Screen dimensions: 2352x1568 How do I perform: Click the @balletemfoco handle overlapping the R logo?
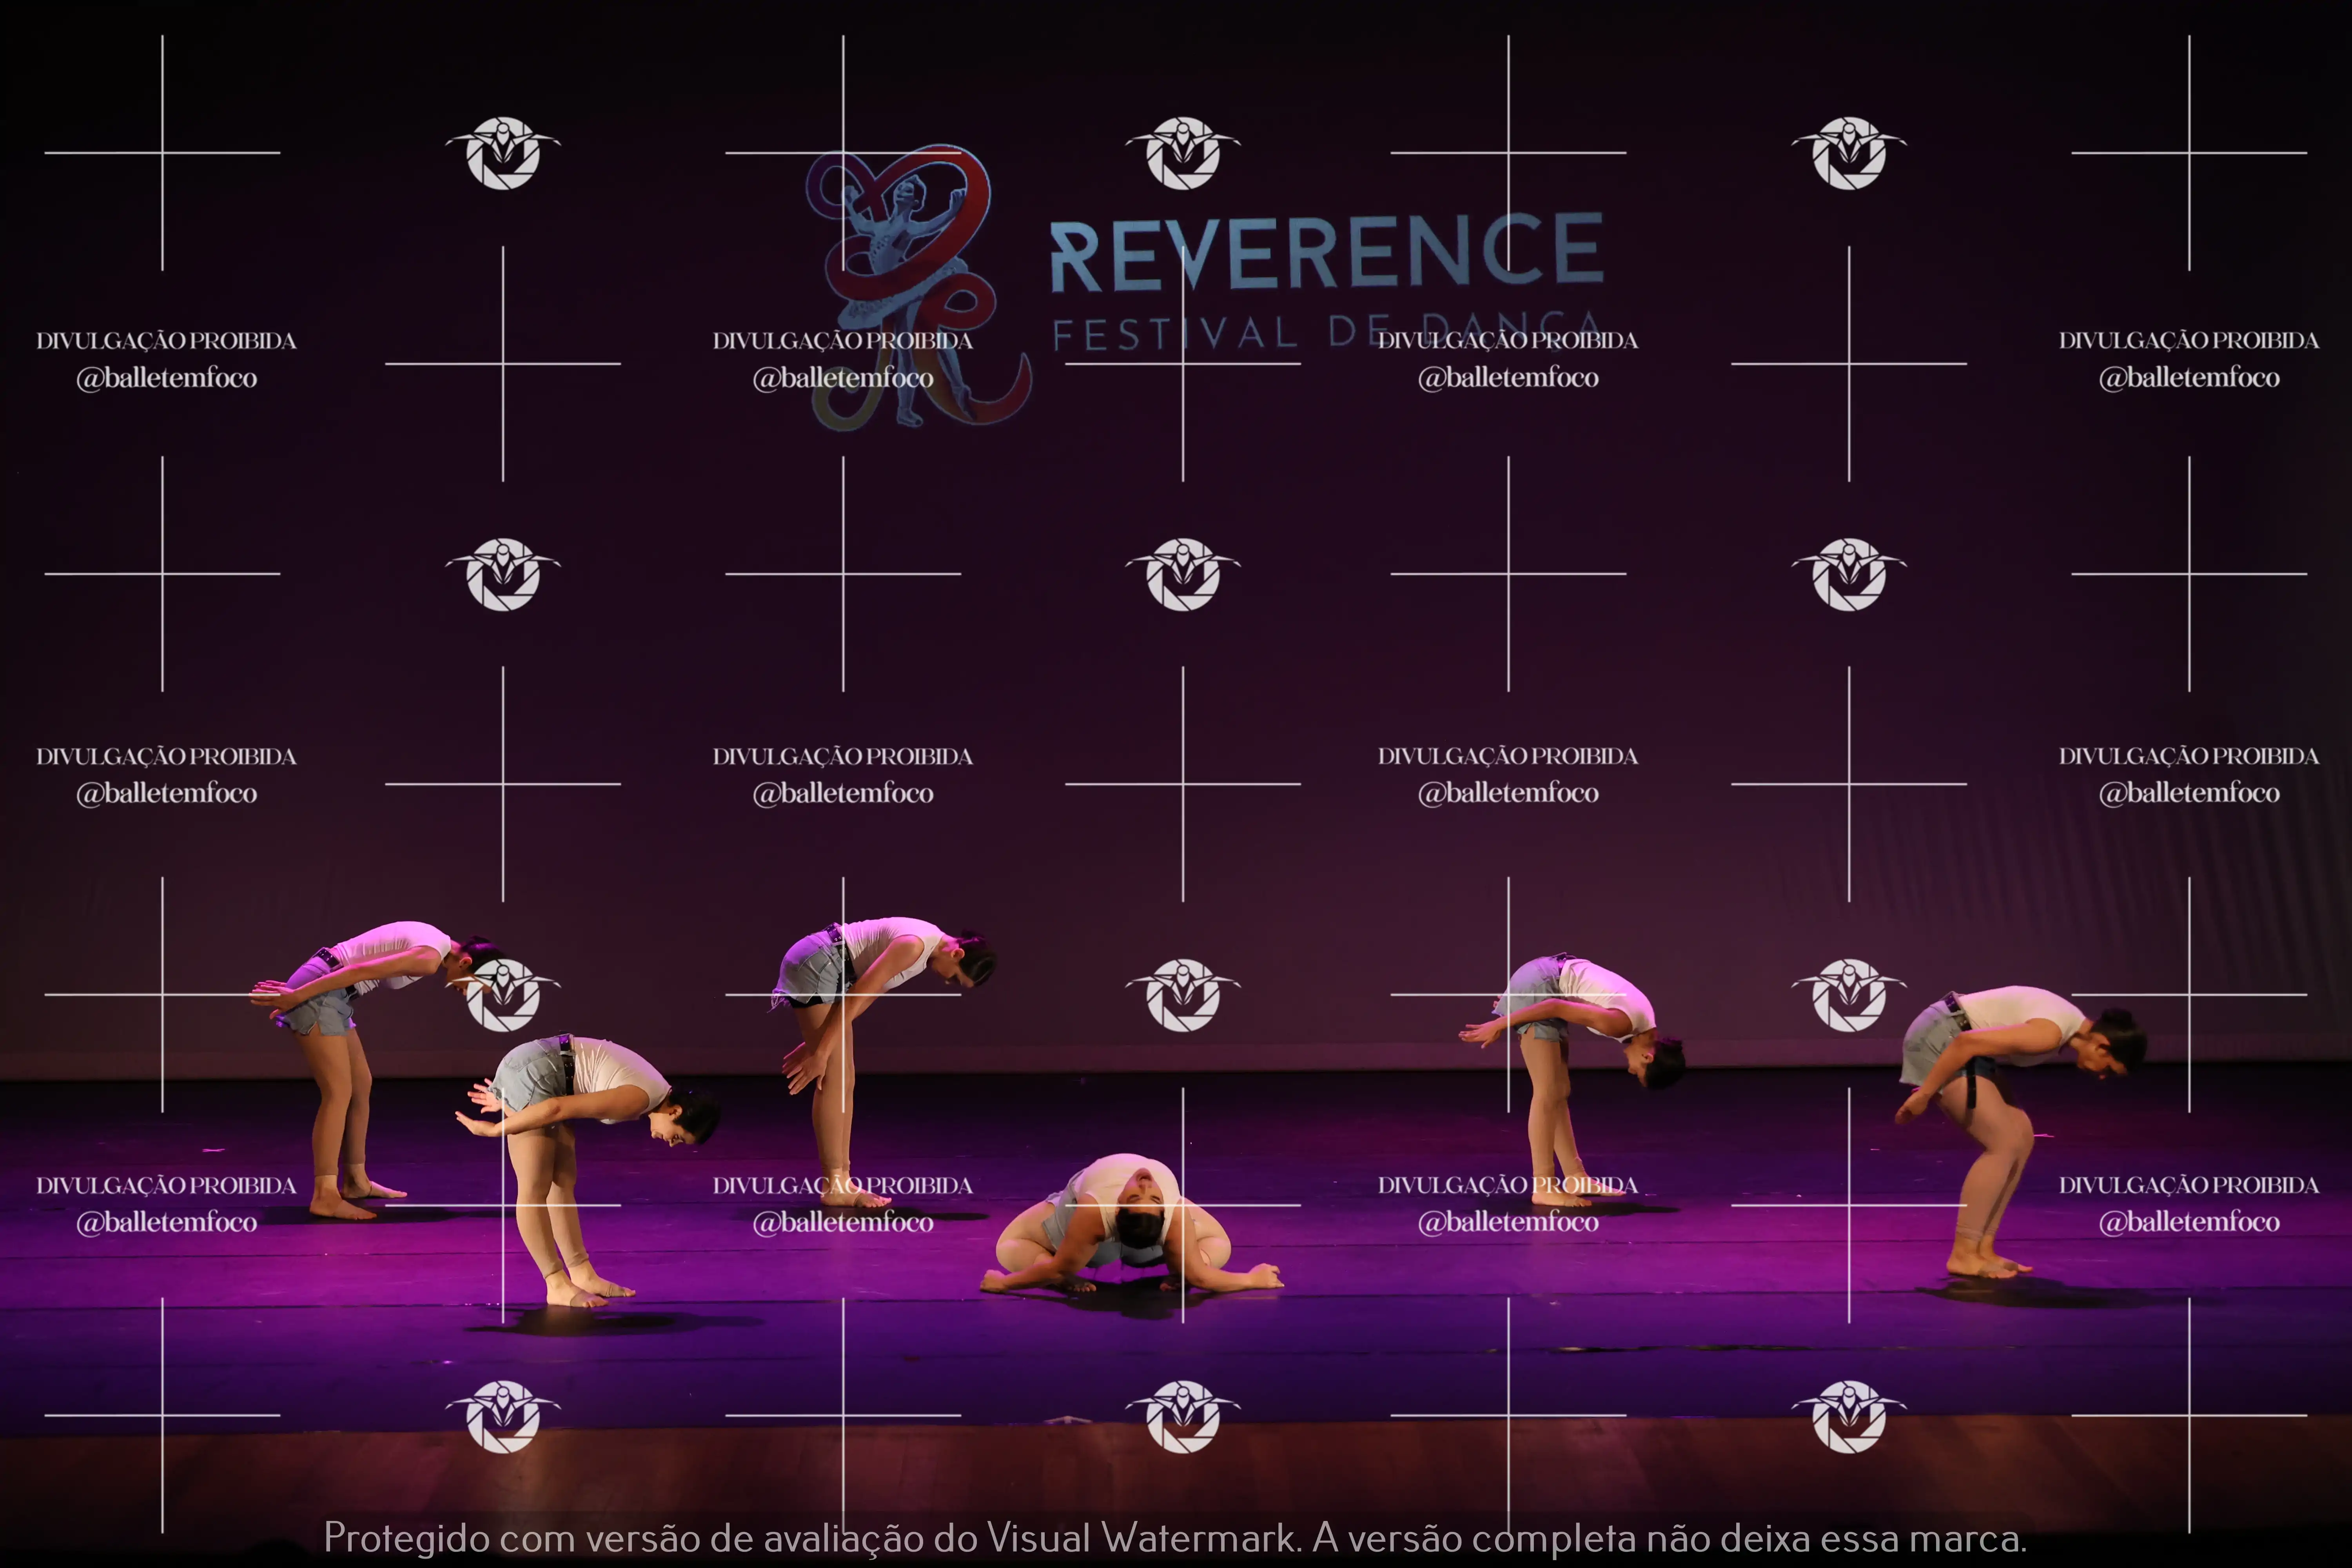(x=843, y=378)
